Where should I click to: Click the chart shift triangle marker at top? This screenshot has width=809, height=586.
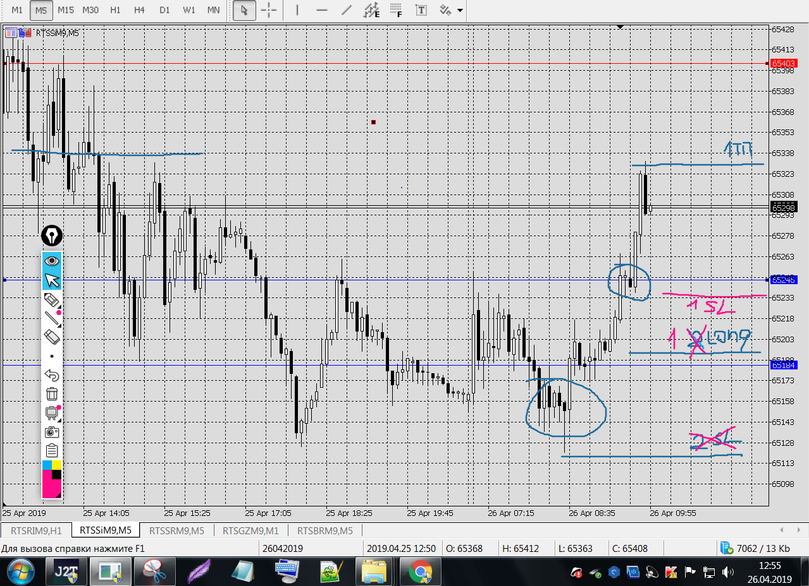(x=621, y=27)
